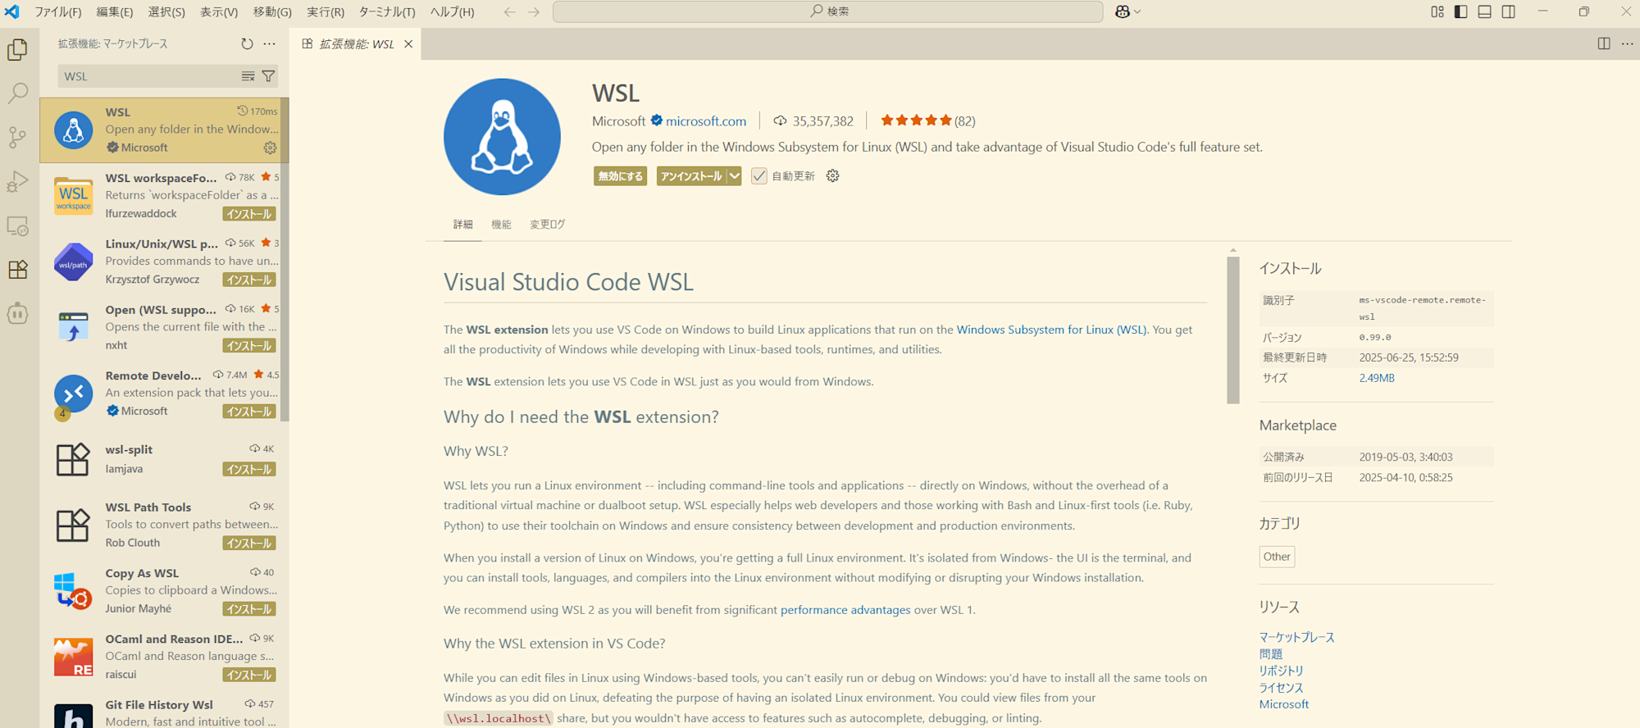Screen dimensions: 1640x728
Task: Install OCaml and Reason IDE extension
Action: click(249, 676)
